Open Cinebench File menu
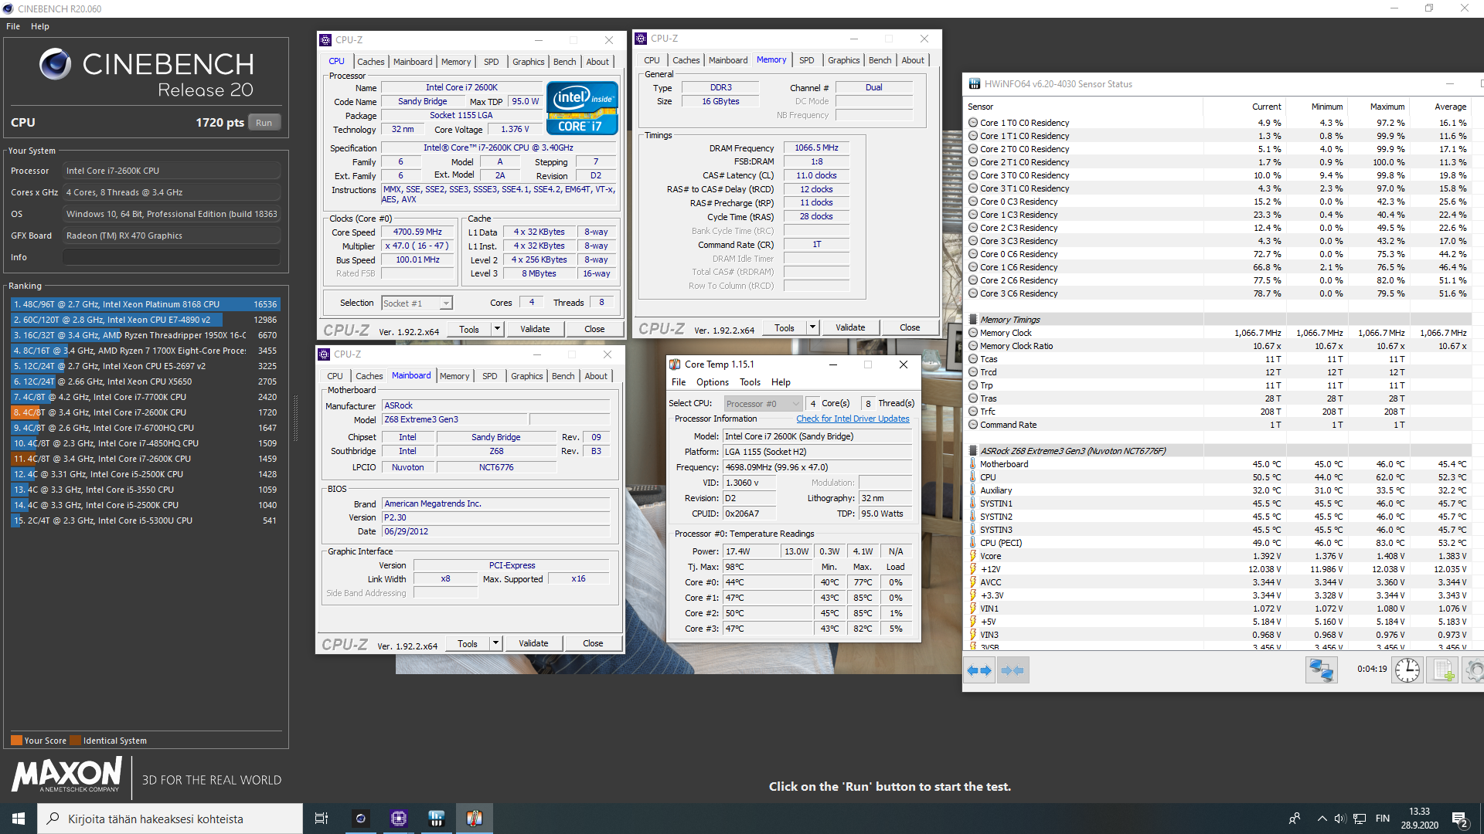 [x=13, y=26]
